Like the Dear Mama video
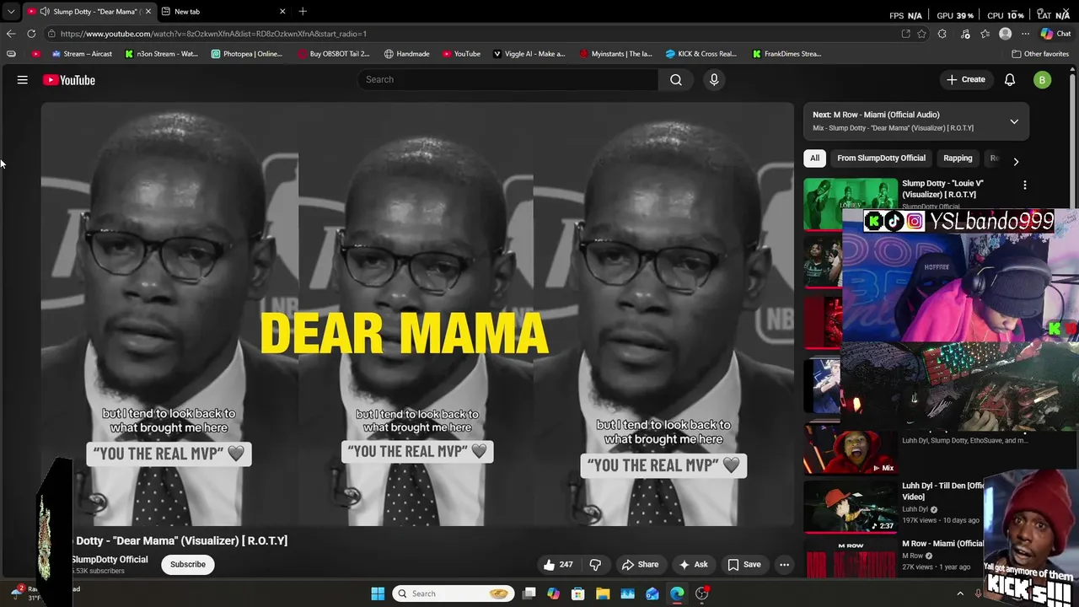Viewport: 1079px width, 607px height. 557,565
